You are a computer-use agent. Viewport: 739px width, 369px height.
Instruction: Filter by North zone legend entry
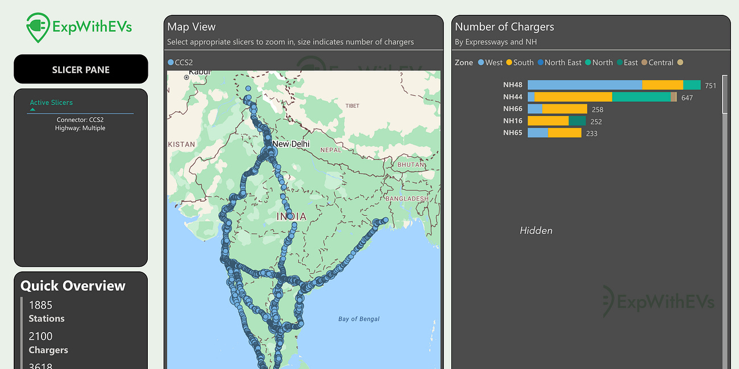tap(599, 62)
